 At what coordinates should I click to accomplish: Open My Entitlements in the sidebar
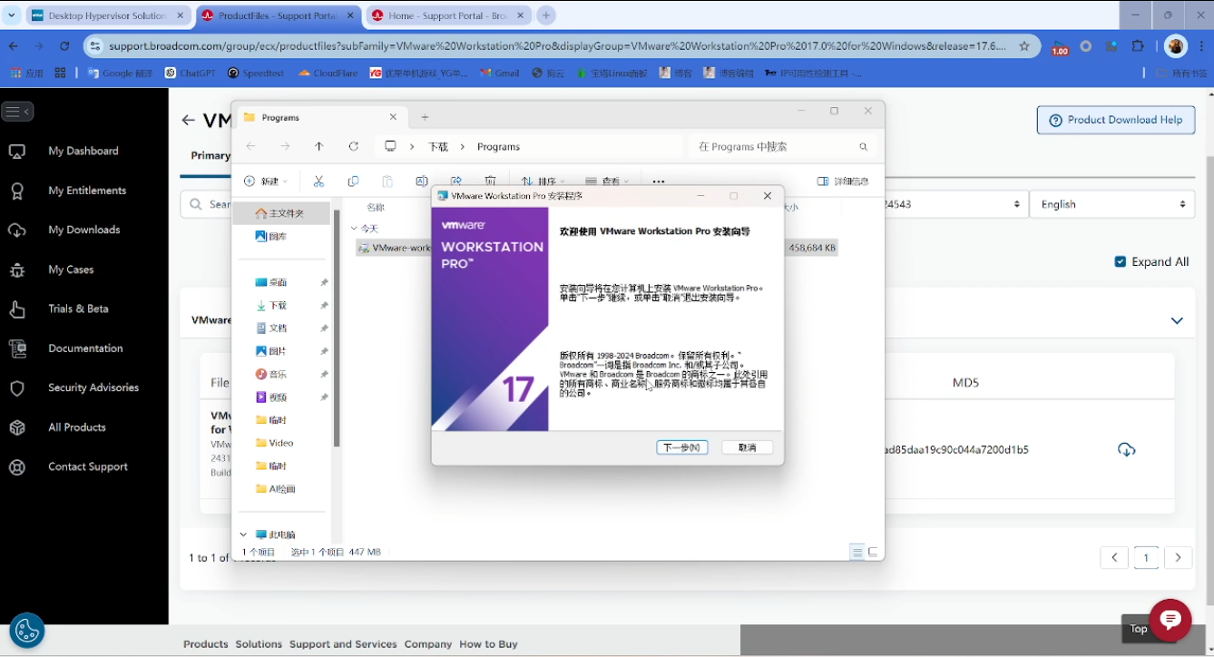pos(87,191)
